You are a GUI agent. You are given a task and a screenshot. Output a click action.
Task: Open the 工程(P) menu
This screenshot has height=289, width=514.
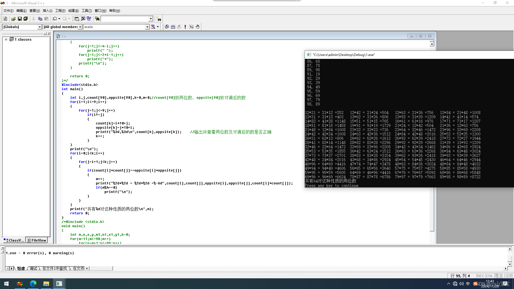[x=60, y=11]
